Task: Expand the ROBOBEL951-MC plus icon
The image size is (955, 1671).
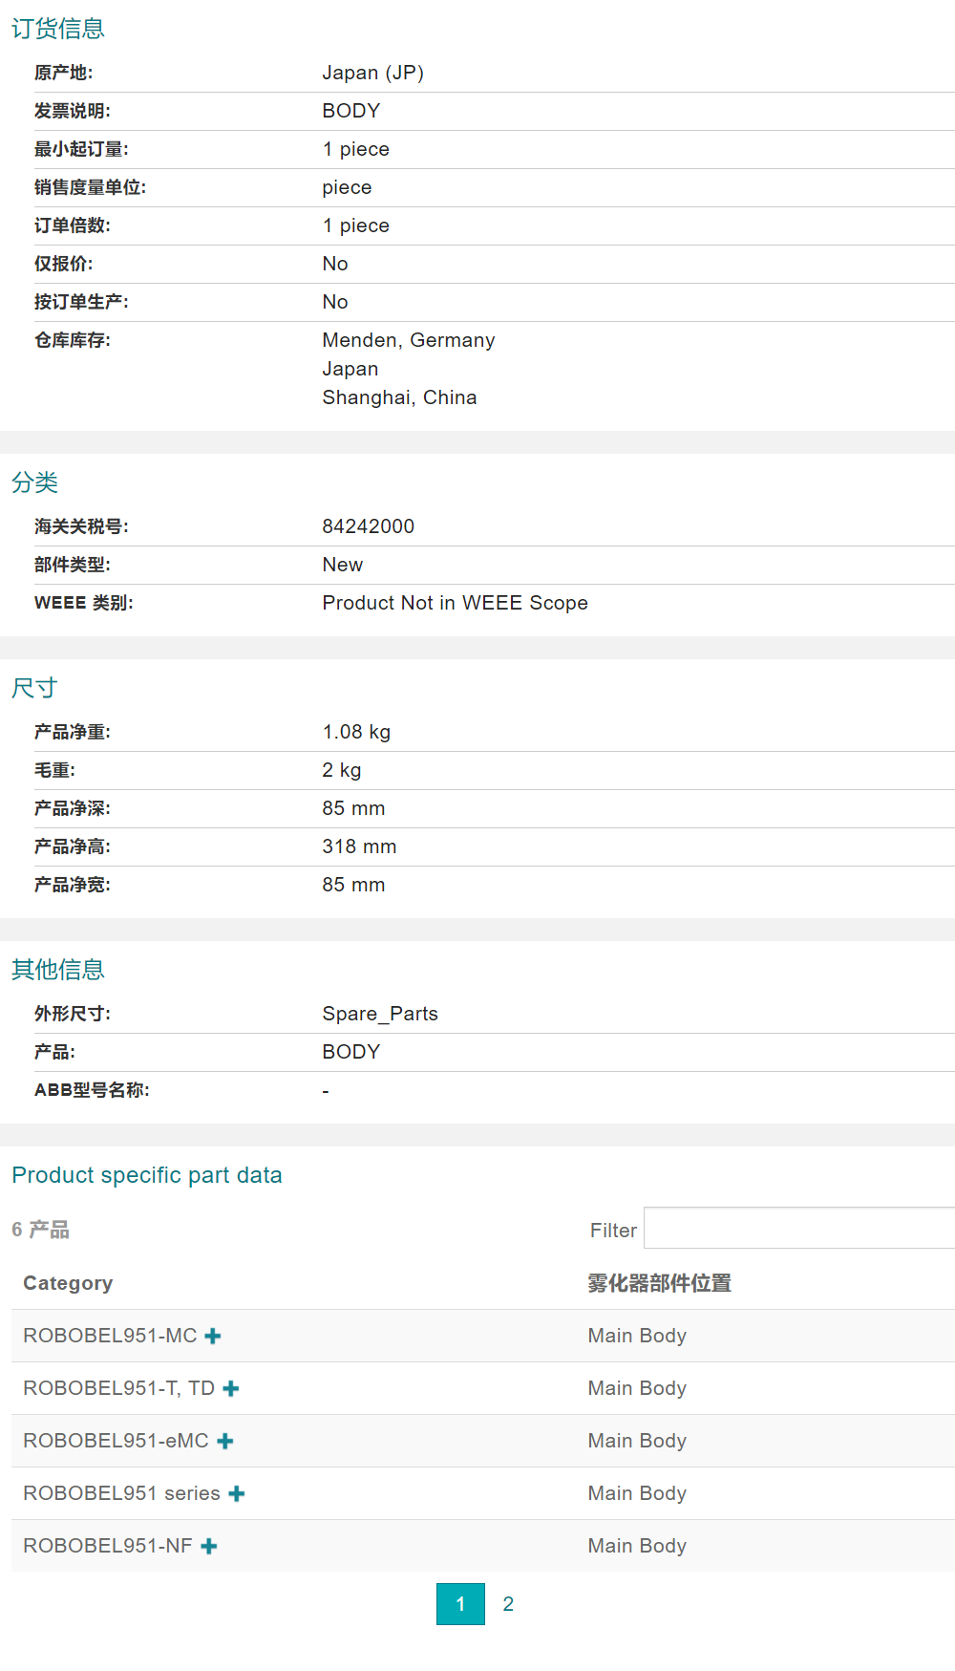Action: click(213, 1337)
